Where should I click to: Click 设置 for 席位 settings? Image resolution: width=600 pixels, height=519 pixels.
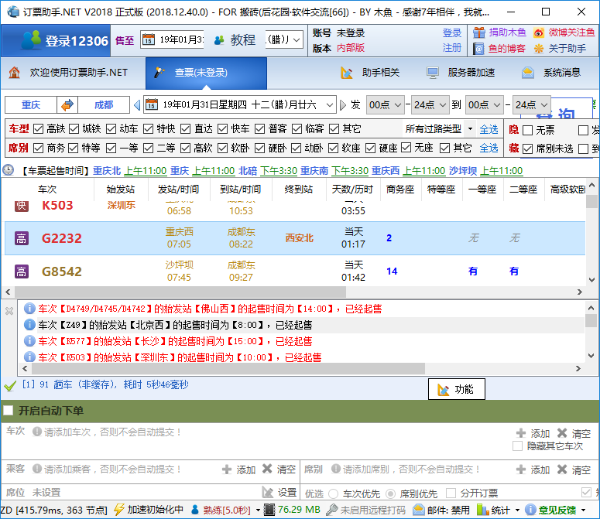tap(279, 493)
